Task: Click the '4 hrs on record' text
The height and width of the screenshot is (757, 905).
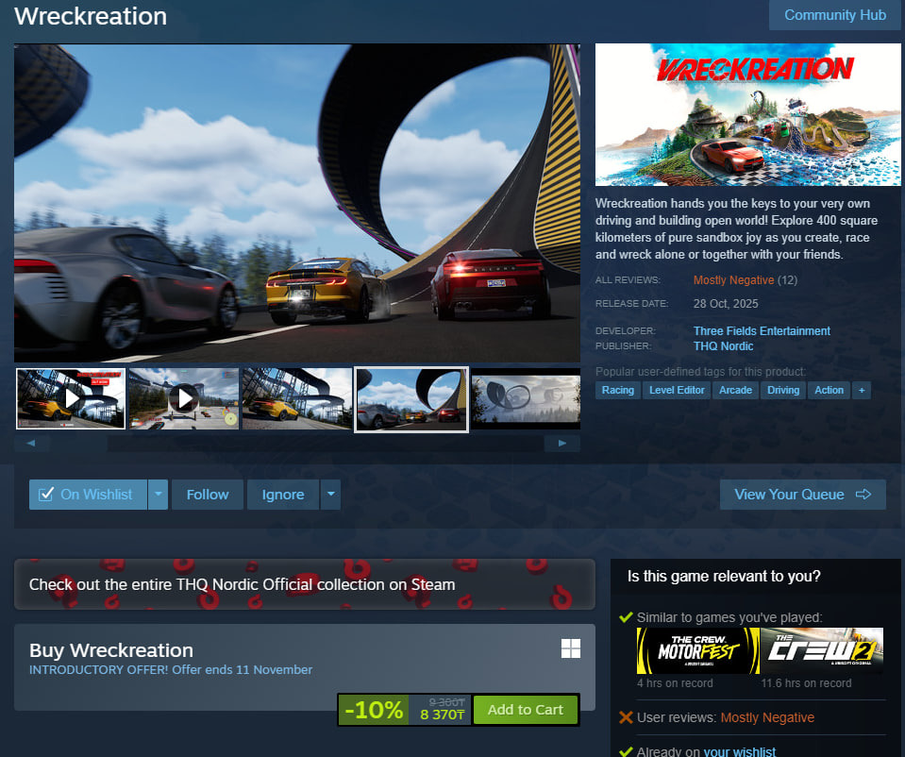Action: point(675,683)
